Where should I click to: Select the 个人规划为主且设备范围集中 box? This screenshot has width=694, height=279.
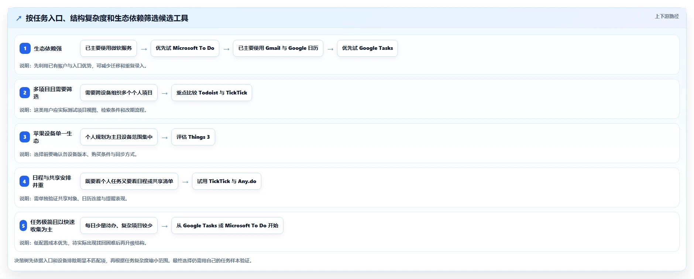pos(119,137)
